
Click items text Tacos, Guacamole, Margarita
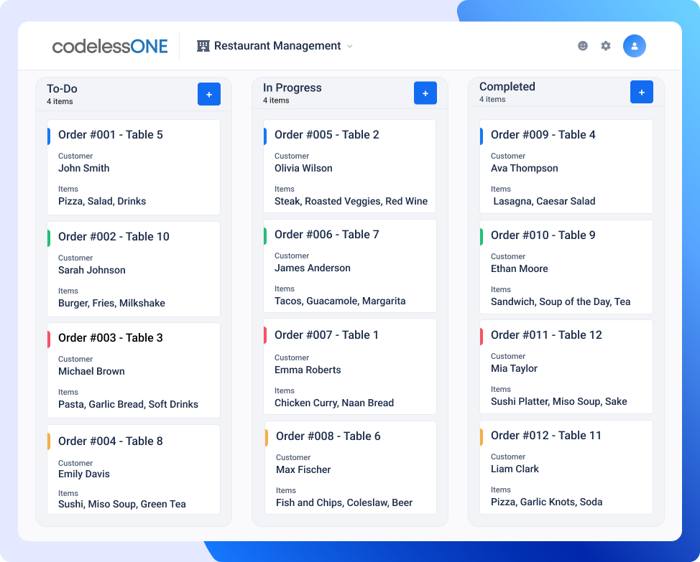pyautogui.click(x=340, y=301)
